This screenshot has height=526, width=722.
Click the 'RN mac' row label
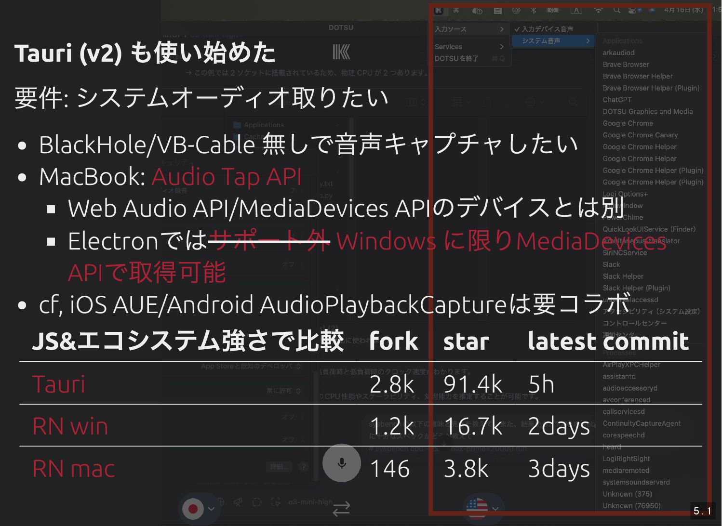(74, 469)
